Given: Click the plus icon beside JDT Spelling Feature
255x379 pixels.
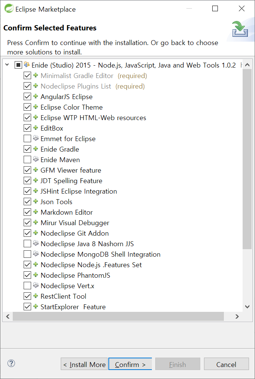Looking at the screenshot, I should pos(36,180).
